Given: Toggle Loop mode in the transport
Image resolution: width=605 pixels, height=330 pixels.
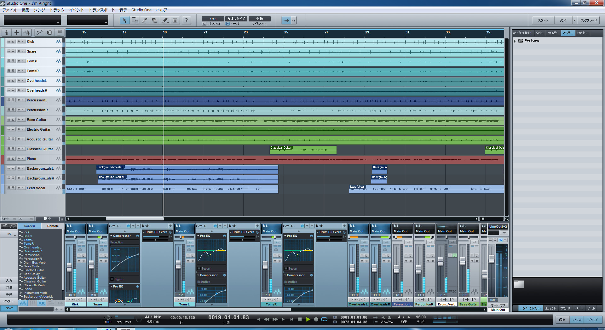Looking at the screenshot, I should tap(324, 319).
